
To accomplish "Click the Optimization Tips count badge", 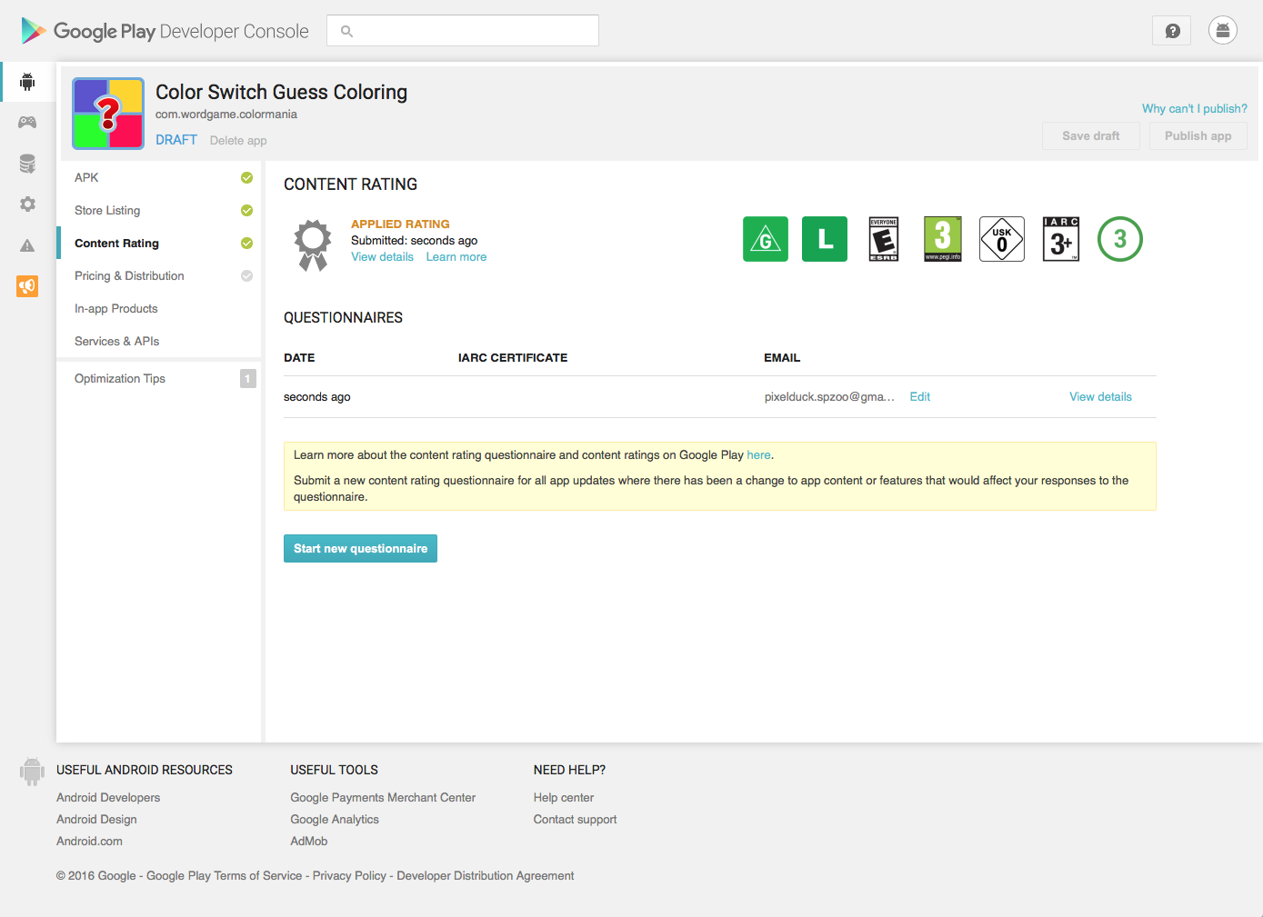I will click(x=247, y=379).
